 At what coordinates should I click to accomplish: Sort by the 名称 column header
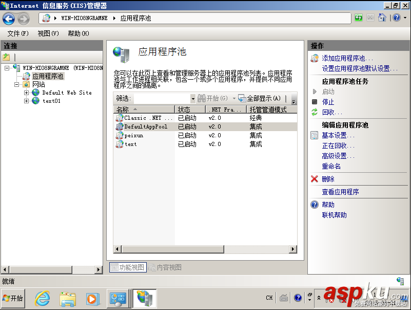[x=144, y=110]
